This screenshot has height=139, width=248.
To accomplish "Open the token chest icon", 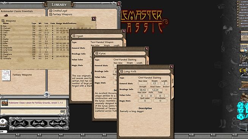I will 243,126.
